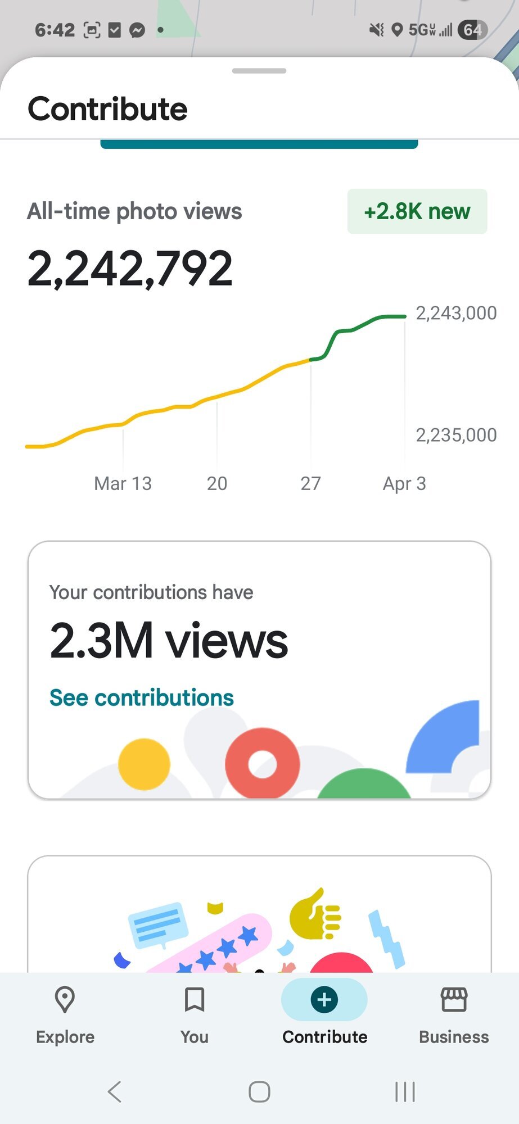Open the reviews illustration card
Viewport: 519px width, 1124px height.
pos(259,916)
